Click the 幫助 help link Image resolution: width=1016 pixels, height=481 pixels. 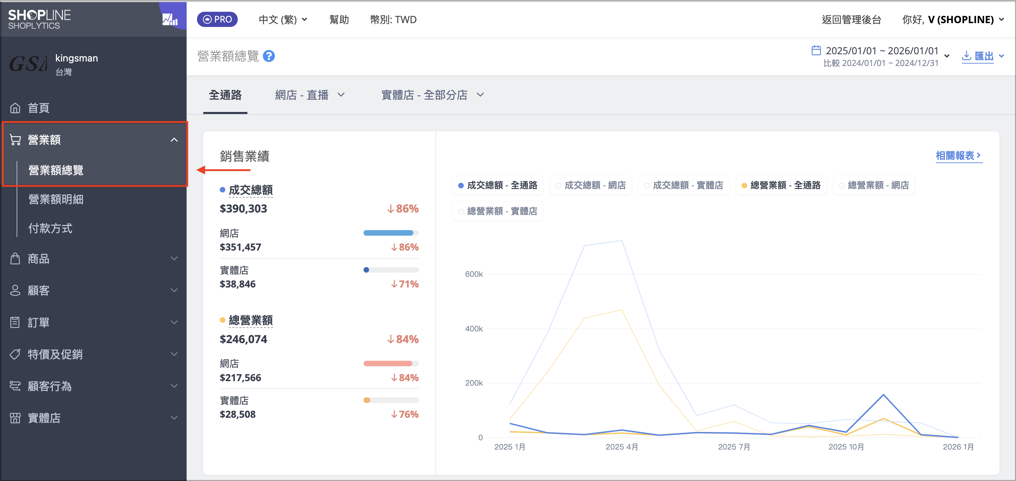click(x=339, y=19)
